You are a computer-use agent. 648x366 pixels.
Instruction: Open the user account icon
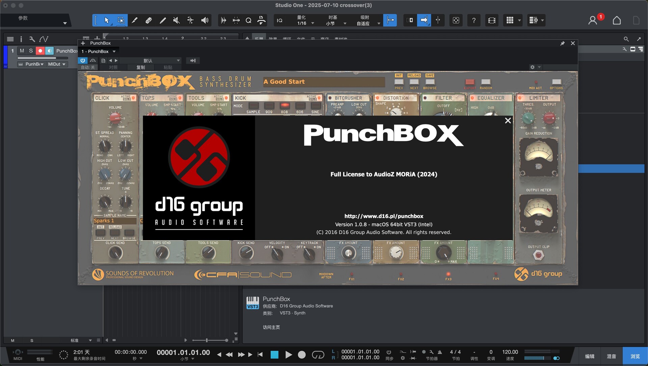click(x=593, y=21)
